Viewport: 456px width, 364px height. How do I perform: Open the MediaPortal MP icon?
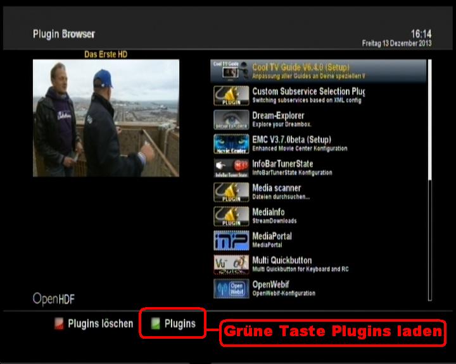pos(231,240)
